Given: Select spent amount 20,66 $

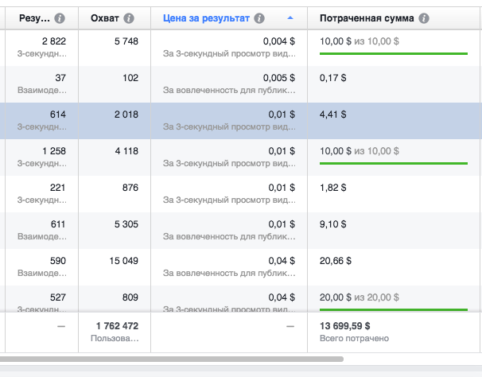Looking at the screenshot, I should pyautogui.click(x=336, y=261).
